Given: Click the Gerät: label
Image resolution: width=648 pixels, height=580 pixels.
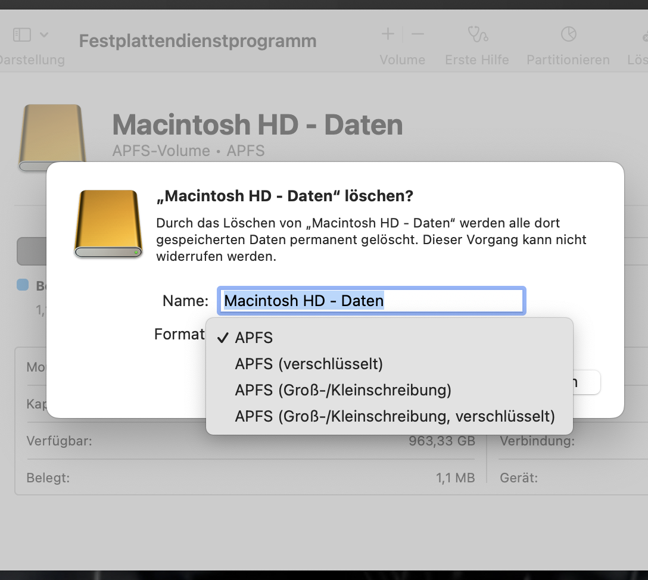Looking at the screenshot, I should 519,478.
